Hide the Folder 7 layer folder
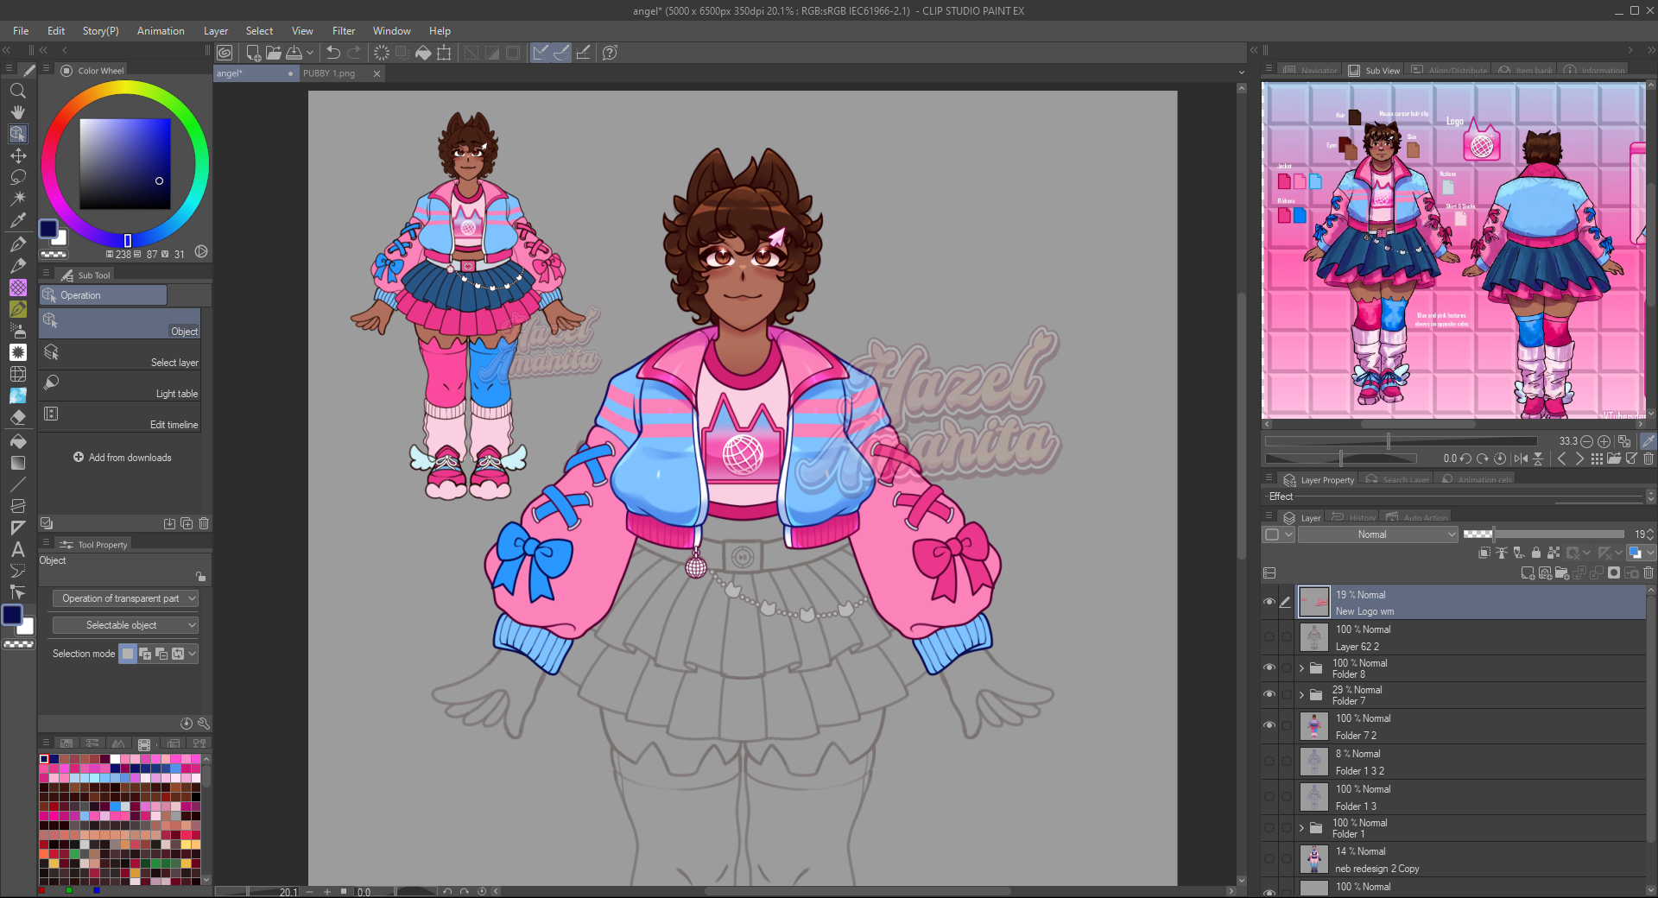1658x898 pixels. (x=1269, y=694)
